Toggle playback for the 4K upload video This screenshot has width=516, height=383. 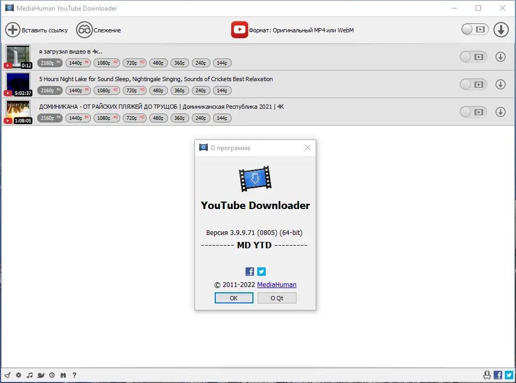(x=473, y=56)
